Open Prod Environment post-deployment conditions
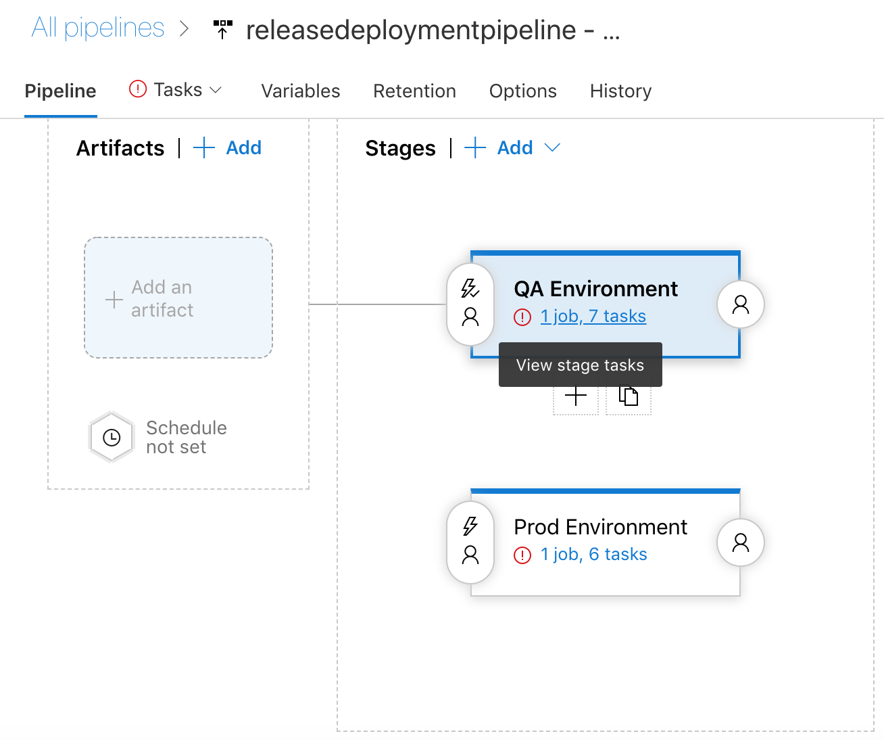The width and height of the screenshot is (884, 740). coord(741,542)
